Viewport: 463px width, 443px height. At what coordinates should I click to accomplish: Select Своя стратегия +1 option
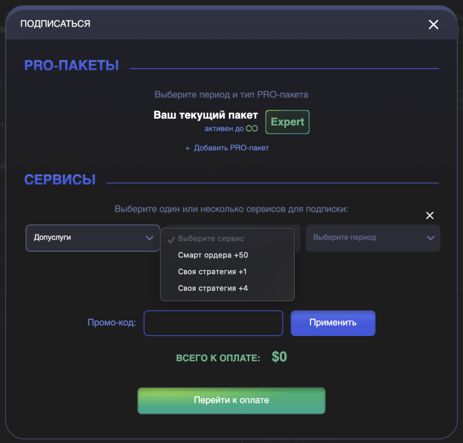pos(212,272)
